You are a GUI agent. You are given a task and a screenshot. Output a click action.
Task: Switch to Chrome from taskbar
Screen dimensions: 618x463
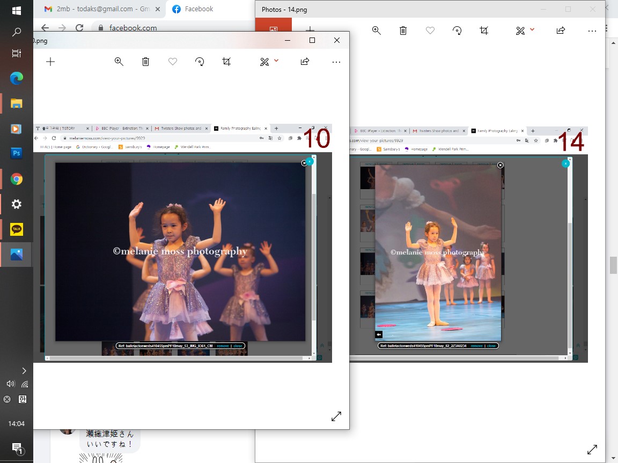pyautogui.click(x=16, y=179)
